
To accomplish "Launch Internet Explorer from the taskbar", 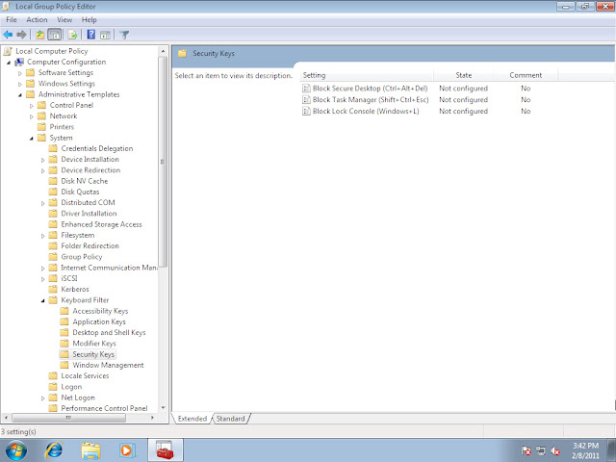I will point(54,450).
